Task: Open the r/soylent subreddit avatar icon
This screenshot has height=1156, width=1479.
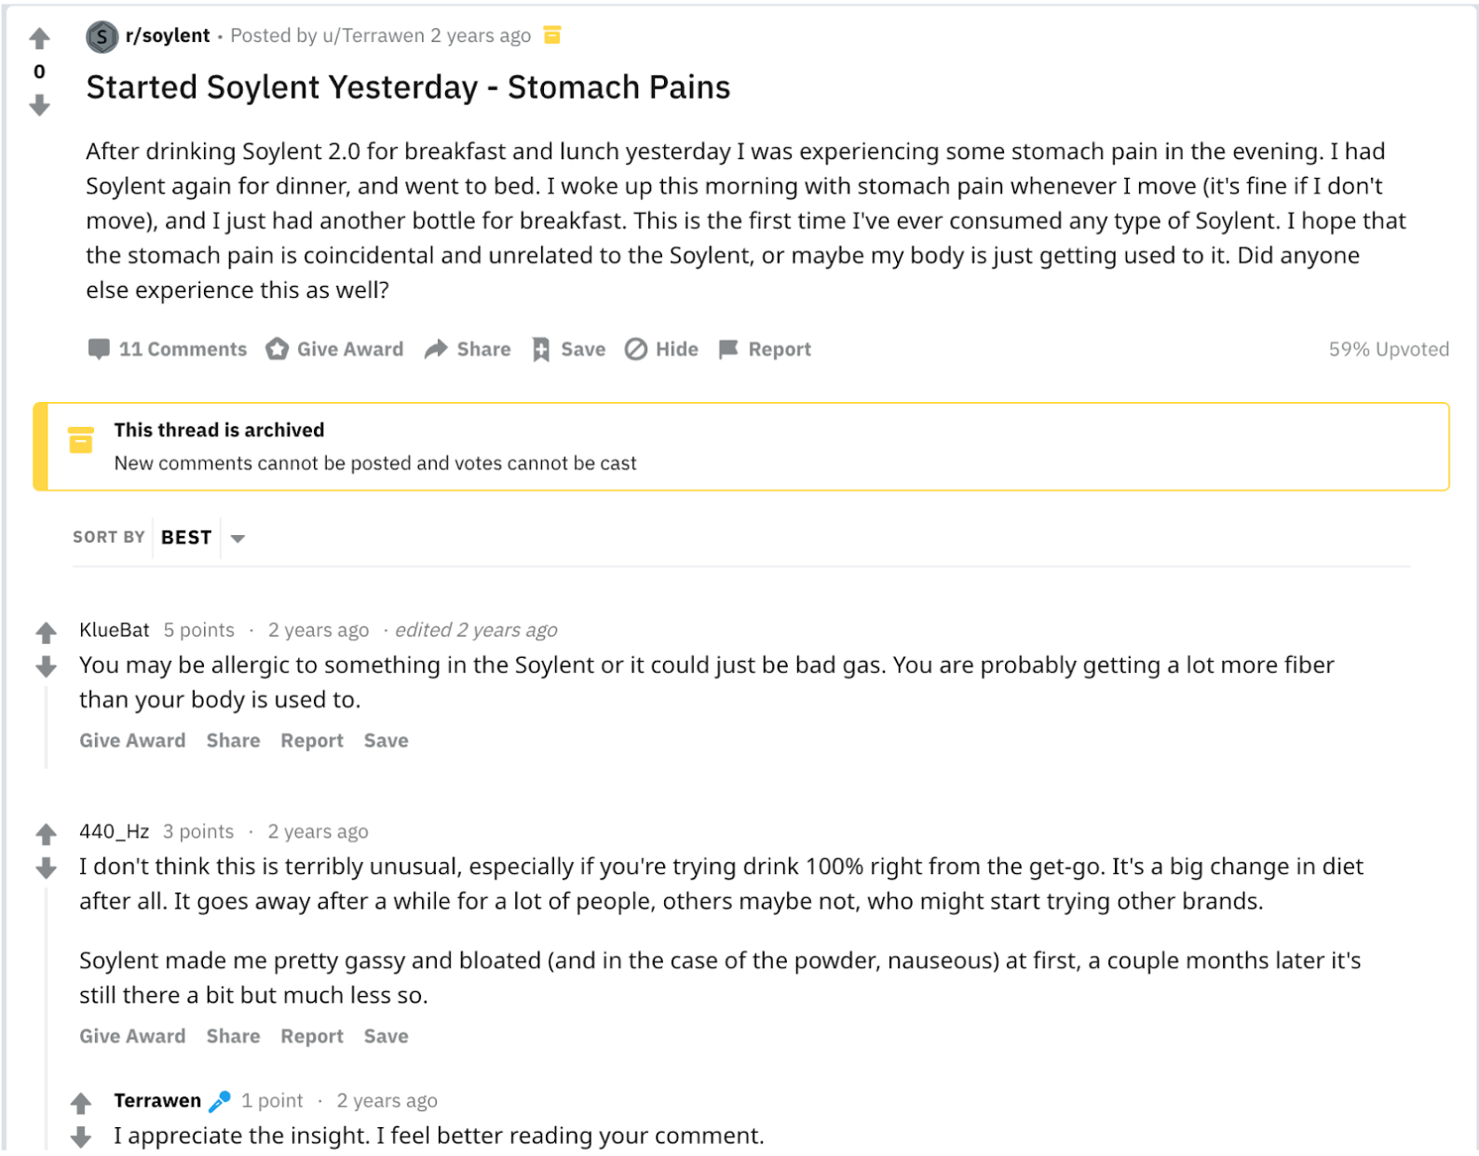Action: pos(102,36)
